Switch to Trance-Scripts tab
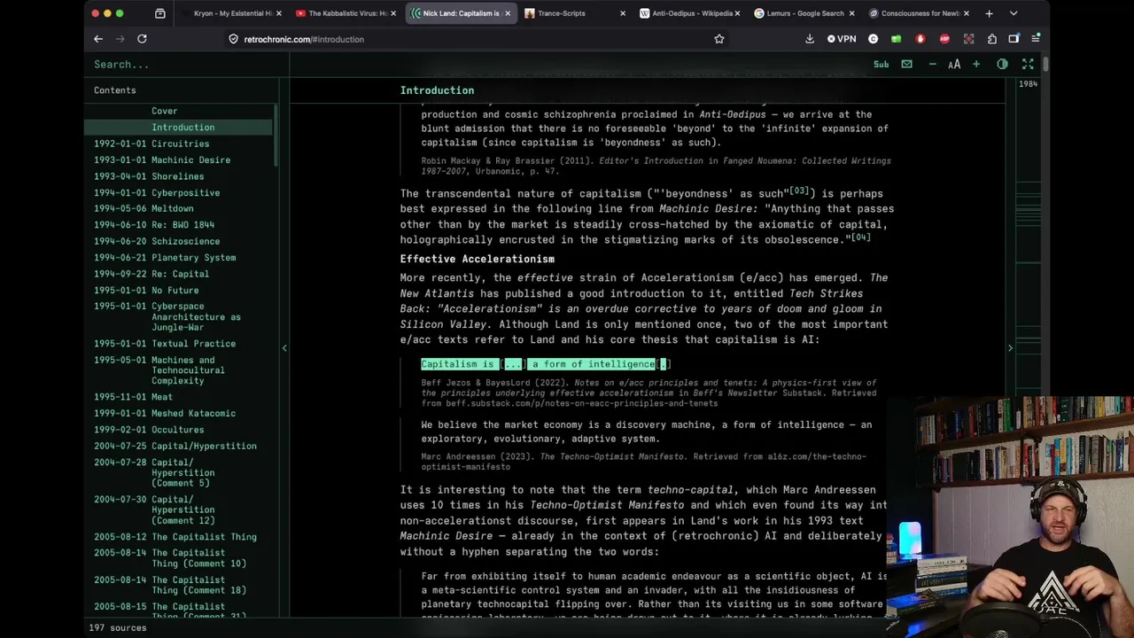Screen dimensions: 1134x638 575,13
